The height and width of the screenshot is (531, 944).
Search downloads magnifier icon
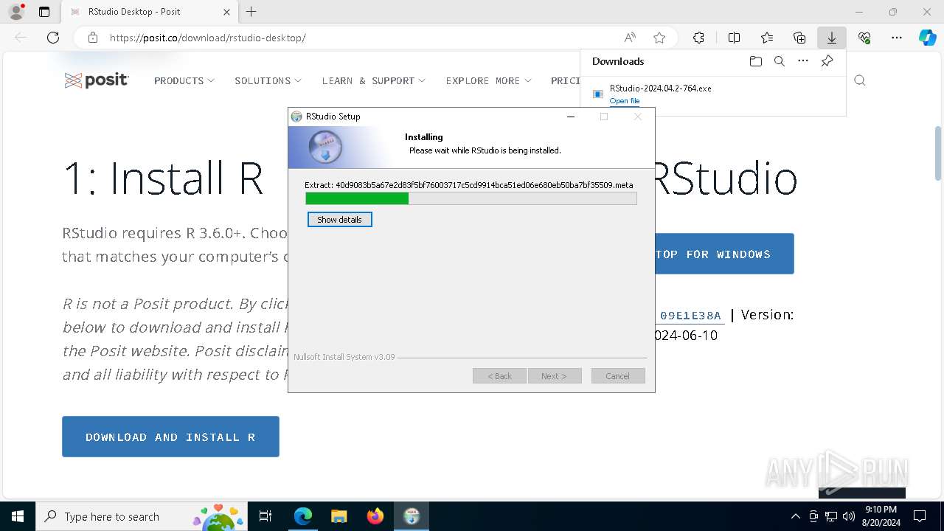coord(779,61)
